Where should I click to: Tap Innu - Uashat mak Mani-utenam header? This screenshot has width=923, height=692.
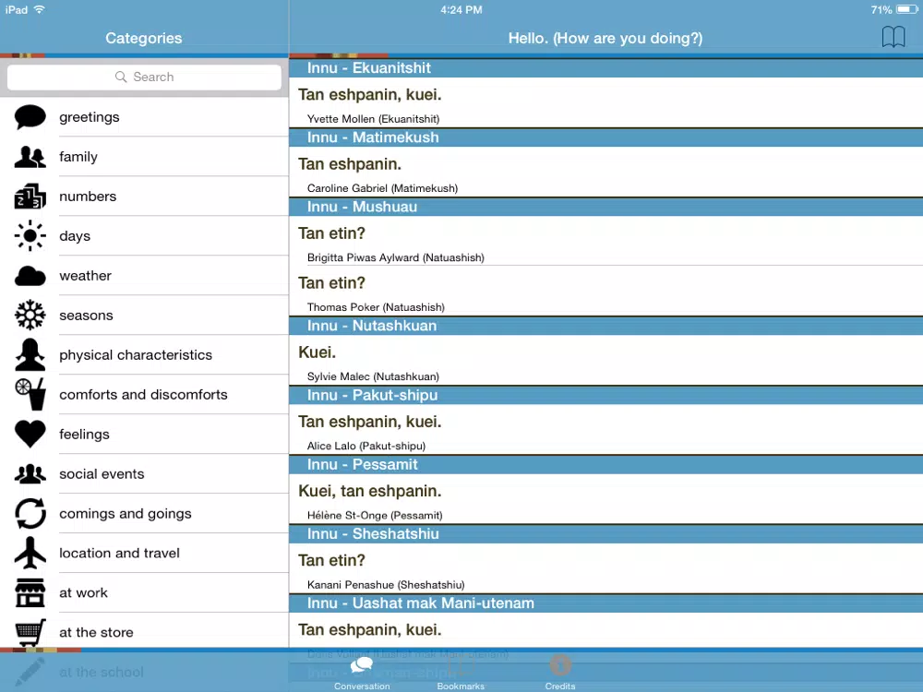(x=605, y=603)
